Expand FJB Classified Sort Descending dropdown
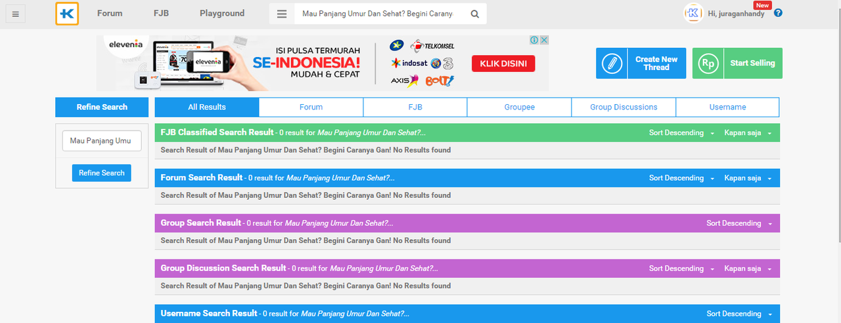 click(681, 133)
